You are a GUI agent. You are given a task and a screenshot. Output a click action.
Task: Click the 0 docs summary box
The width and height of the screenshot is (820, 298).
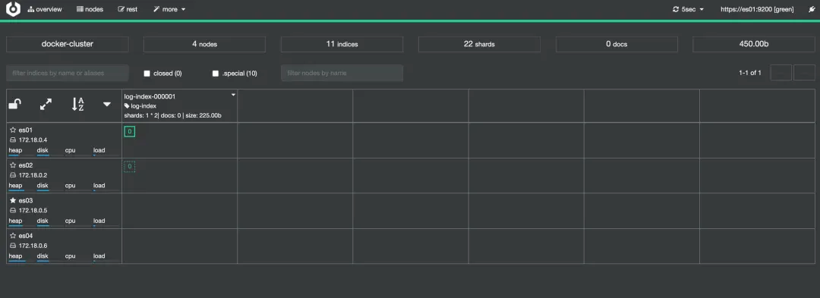coord(617,45)
